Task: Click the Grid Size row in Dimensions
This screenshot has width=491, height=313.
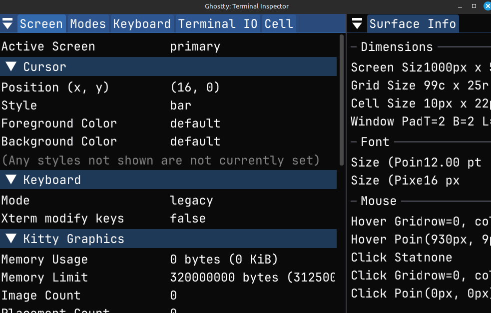Action: pos(420,85)
